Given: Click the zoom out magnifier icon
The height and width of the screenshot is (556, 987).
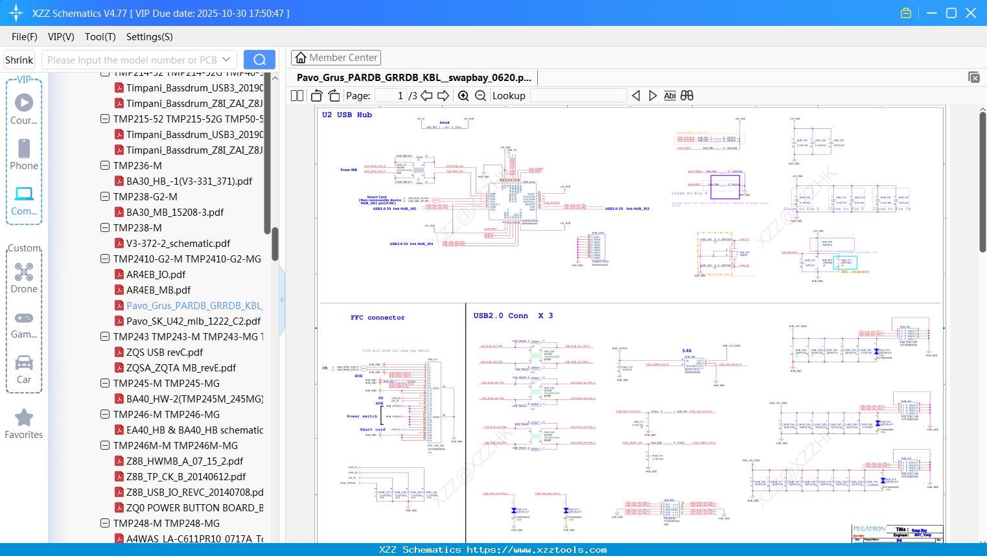Looking at the screenshot, I should pyautogui.click(x=480, y=96).
